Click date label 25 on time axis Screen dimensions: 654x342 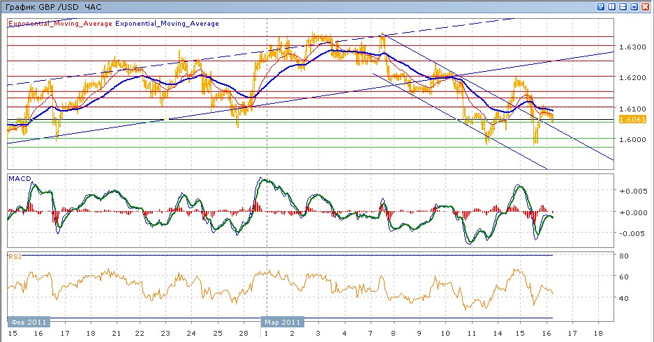pos(217,333)
